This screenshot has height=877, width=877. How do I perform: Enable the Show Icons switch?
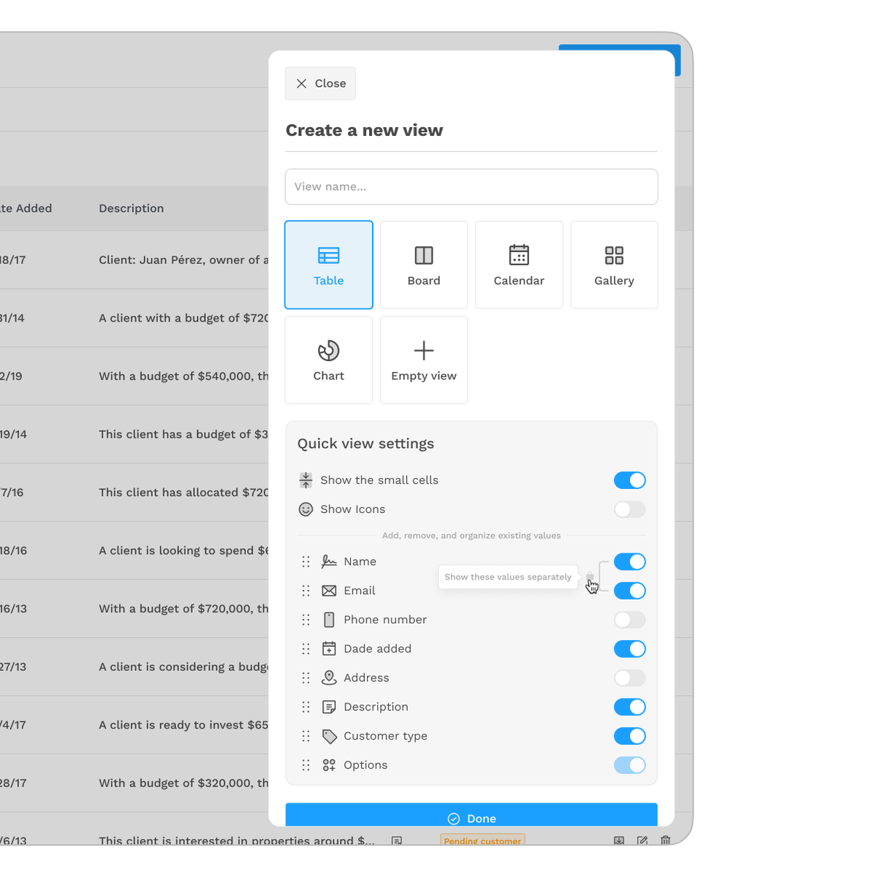630,509
